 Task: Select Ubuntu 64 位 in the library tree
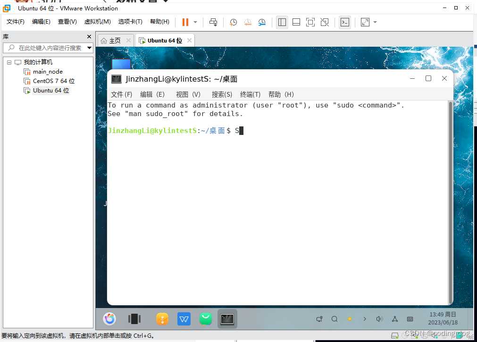tap(51, 91)
